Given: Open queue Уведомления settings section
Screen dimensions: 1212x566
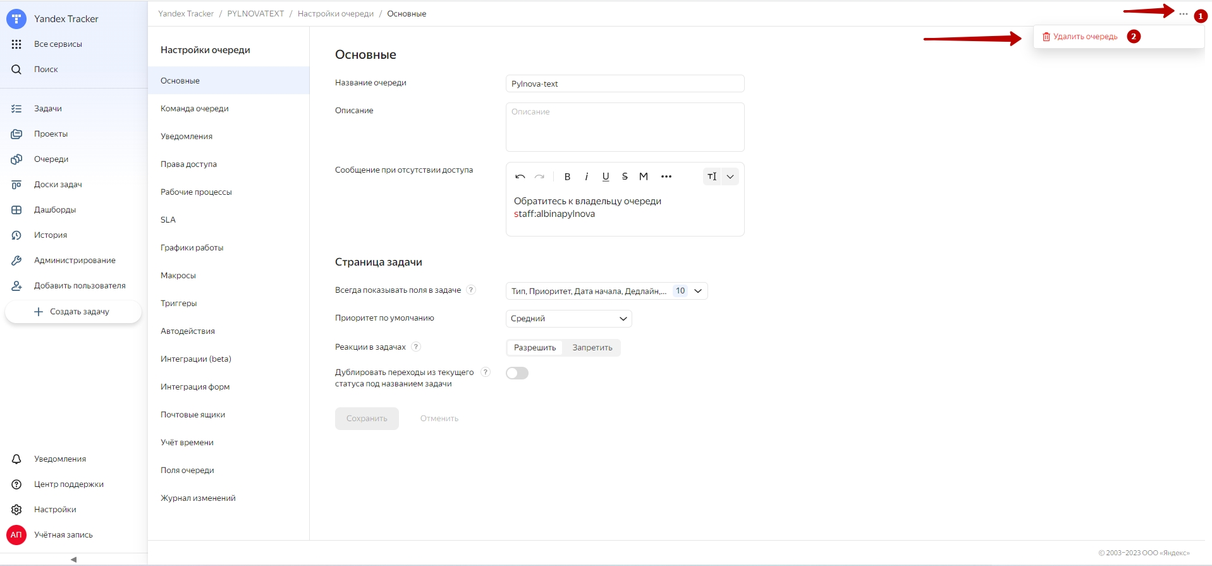Looking at the screenshot, I should coord(229,137).
